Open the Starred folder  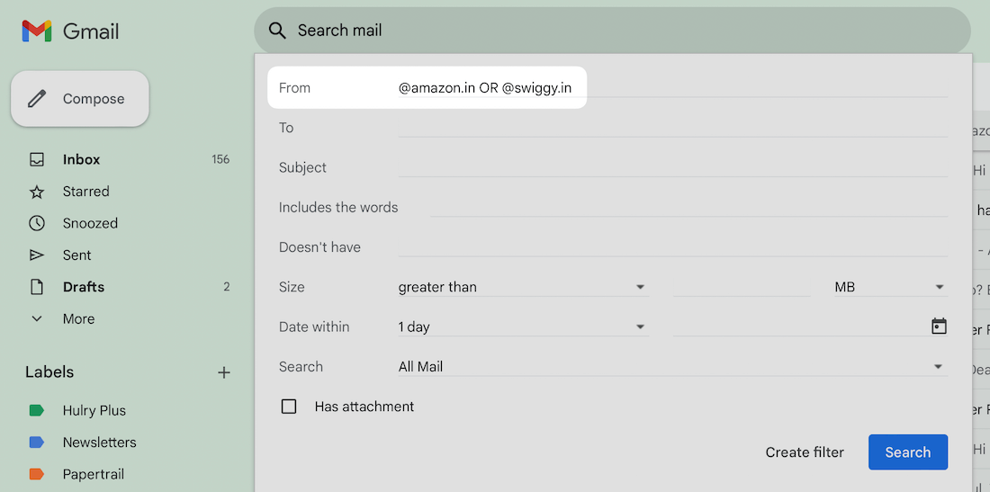pos(85,192)
